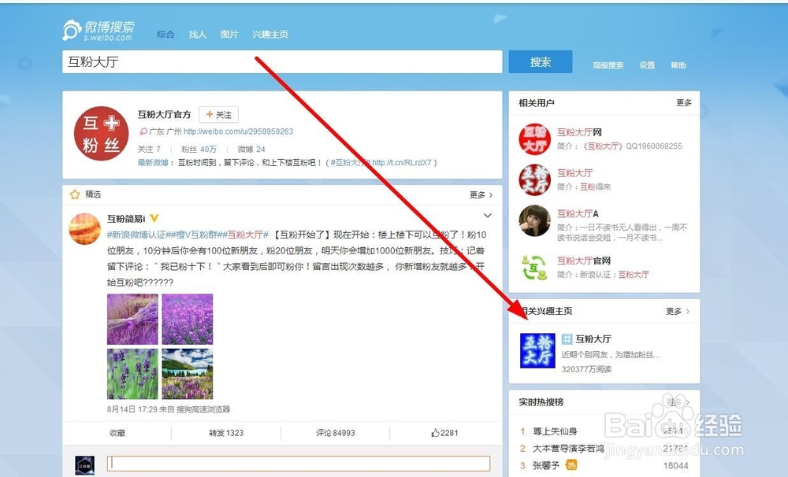Click 评论 84993 on the post

point(335,433)
